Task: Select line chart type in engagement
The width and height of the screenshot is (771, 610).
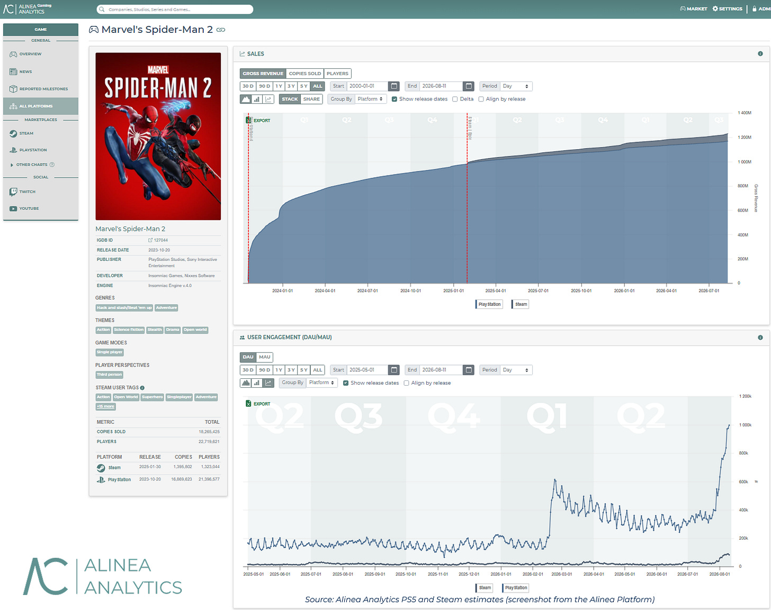Action: tap(268, 383)
